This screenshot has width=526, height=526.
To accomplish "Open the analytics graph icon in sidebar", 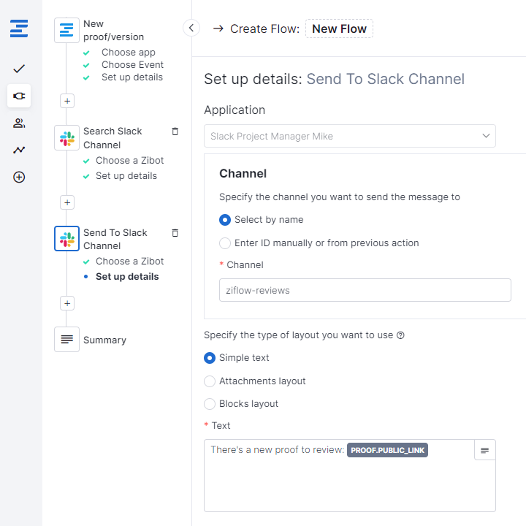I will coord(19,150).
